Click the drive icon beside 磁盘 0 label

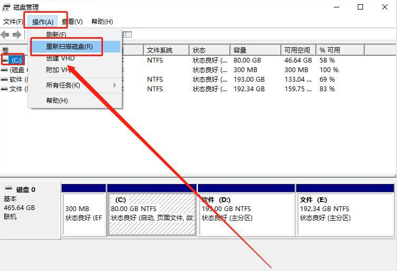click(8, 188)
